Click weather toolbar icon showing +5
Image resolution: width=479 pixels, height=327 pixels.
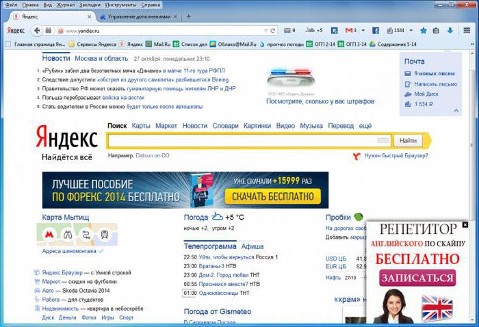[x=313, y=30]
